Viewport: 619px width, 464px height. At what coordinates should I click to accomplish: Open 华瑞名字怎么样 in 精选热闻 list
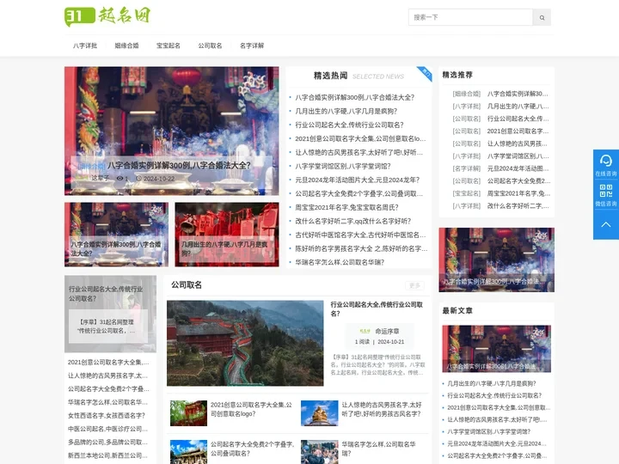pyautogui.click(x=340, y=262)
